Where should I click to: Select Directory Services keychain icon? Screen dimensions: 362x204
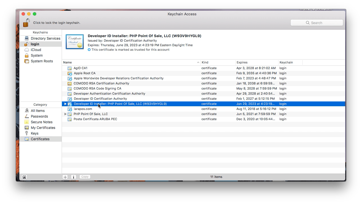tap(27, 38)
